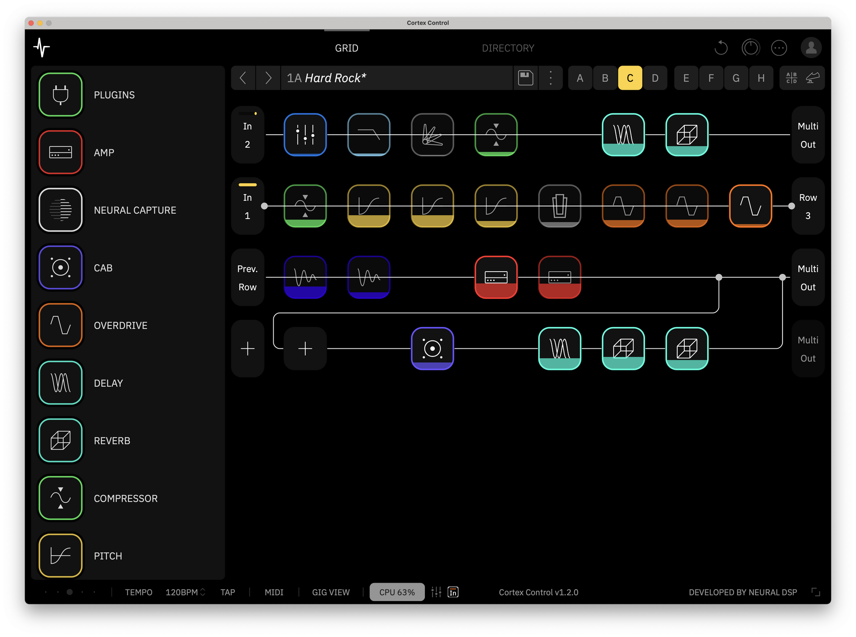Open the tuner/knob icon in the header
The image size is (856, 637).
pos(751,48)
